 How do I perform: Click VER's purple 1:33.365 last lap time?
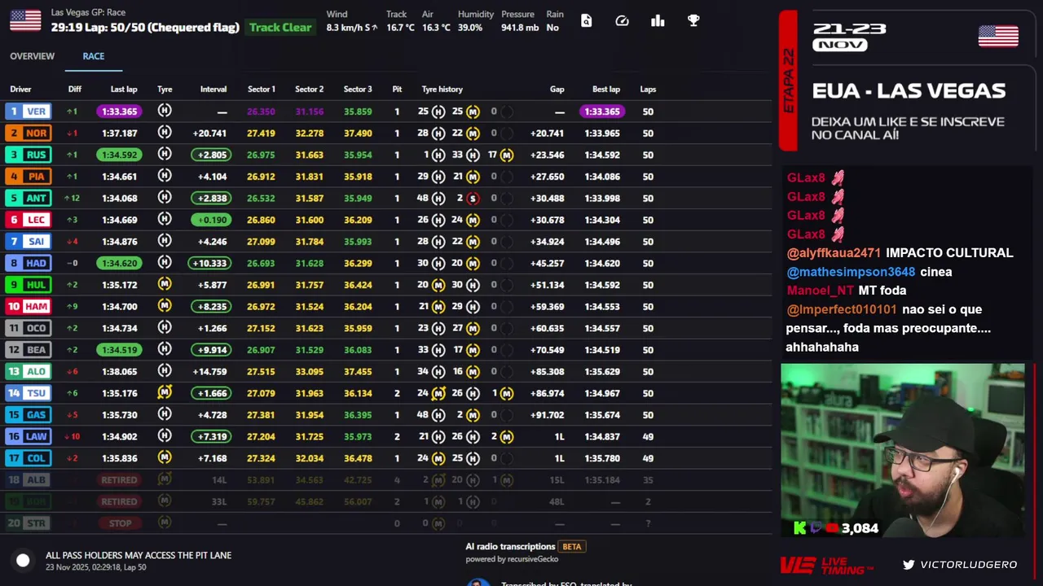coord(120,112)
